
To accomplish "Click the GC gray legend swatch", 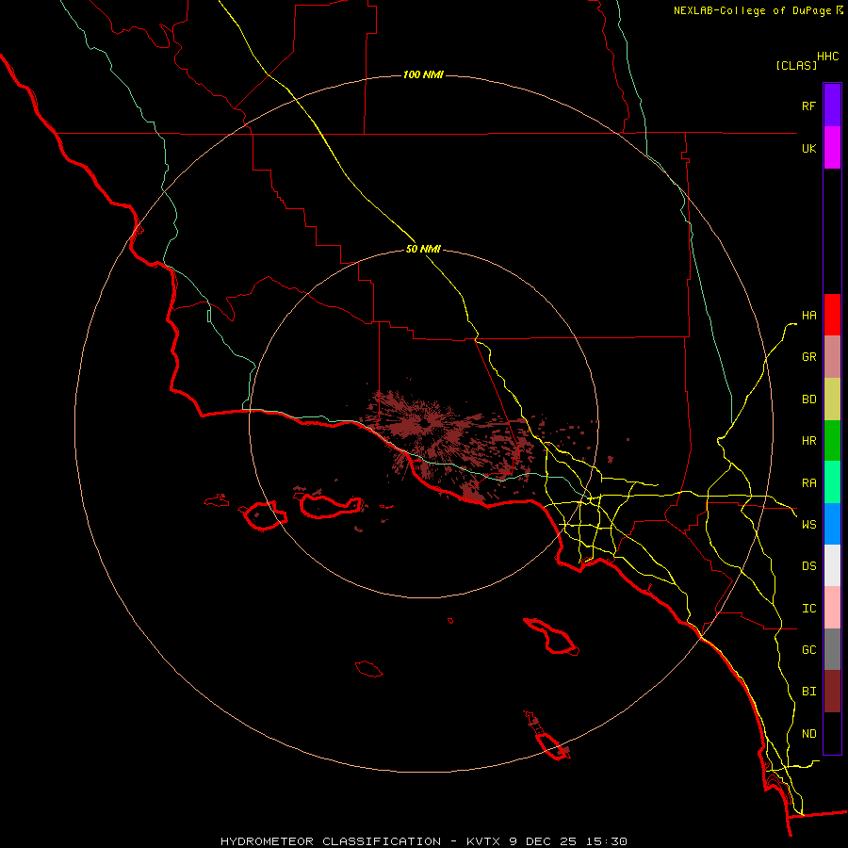I will 832,649.
